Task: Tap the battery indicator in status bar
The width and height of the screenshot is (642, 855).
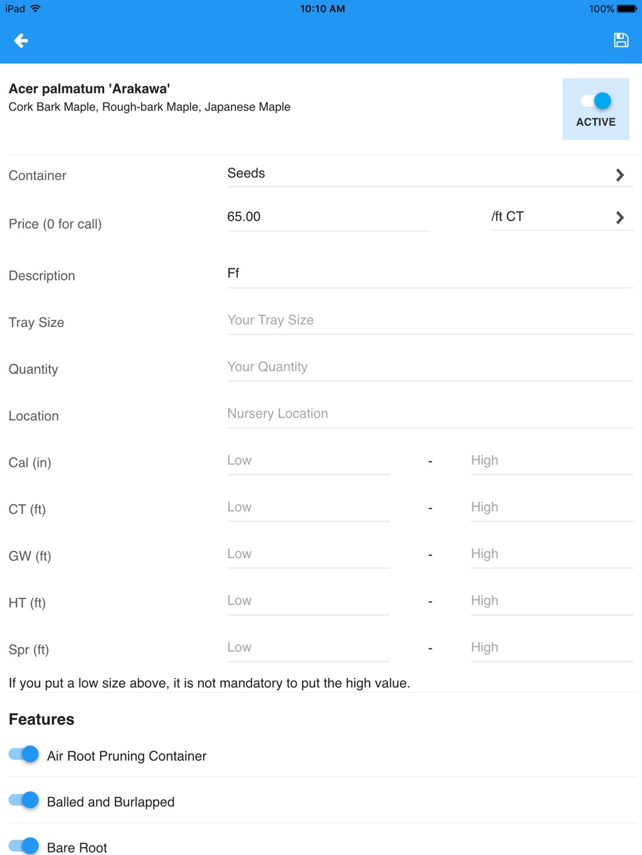Action: coord(627,9)
